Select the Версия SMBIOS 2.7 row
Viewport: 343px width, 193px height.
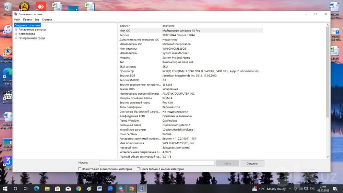[190, 80]
